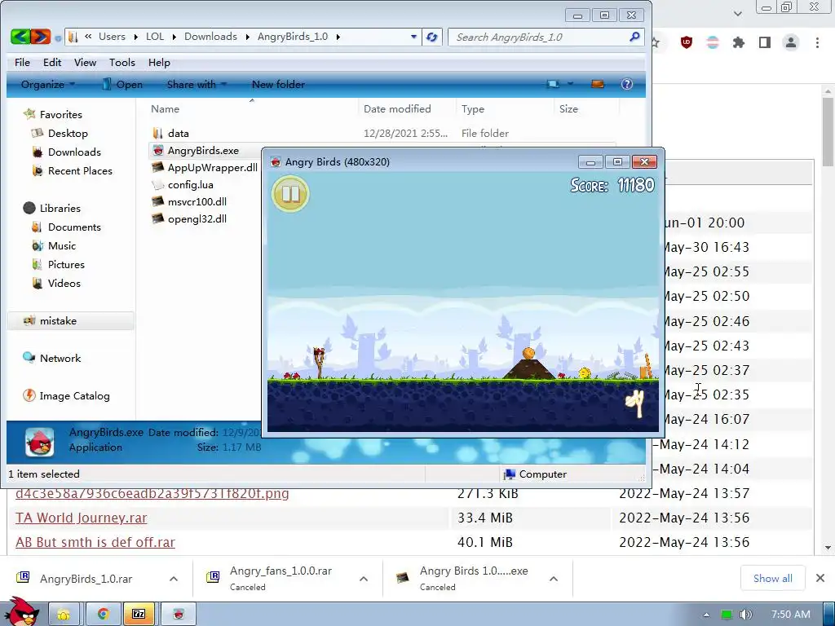This screenshot has height=626, width=835.
Task: Click the bird loaded on the slingshot
Action: pyautogui.click(x=319, y=351)
